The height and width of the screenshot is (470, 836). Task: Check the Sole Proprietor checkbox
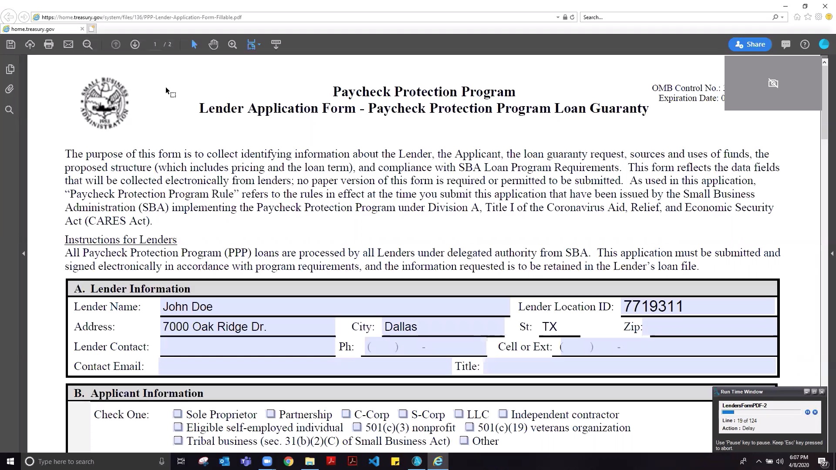pyautogui.click(x=178, y=414)
